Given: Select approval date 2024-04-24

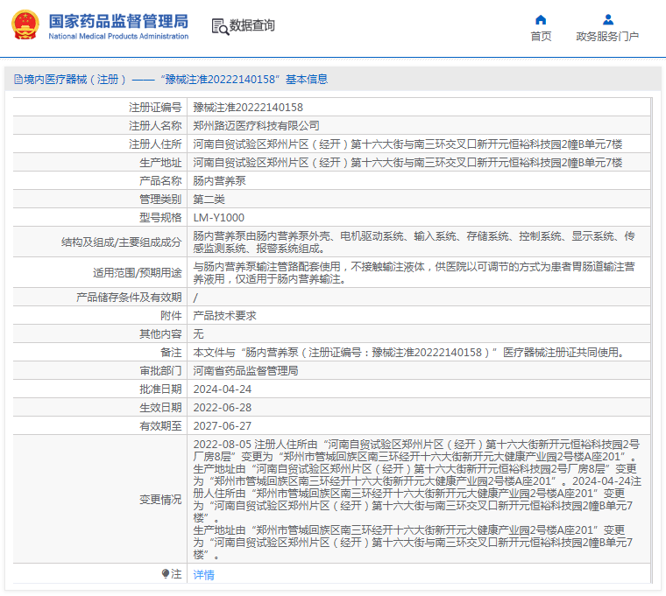Looking at the screenshot, I should (222, 389).
